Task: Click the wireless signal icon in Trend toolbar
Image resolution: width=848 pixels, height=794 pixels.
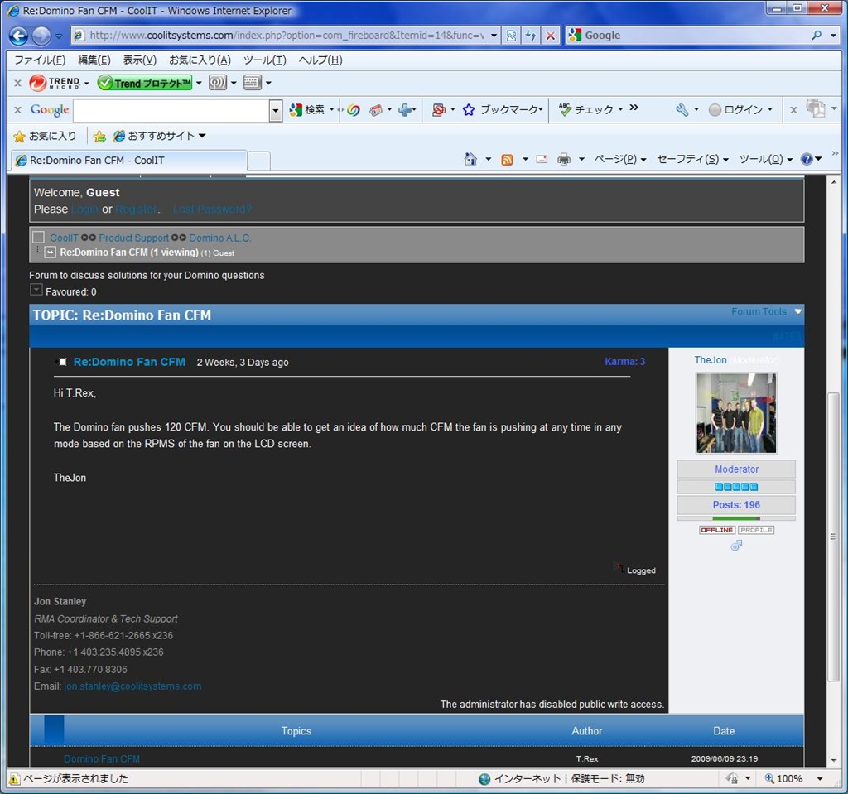Action: (x=218, y=83)
